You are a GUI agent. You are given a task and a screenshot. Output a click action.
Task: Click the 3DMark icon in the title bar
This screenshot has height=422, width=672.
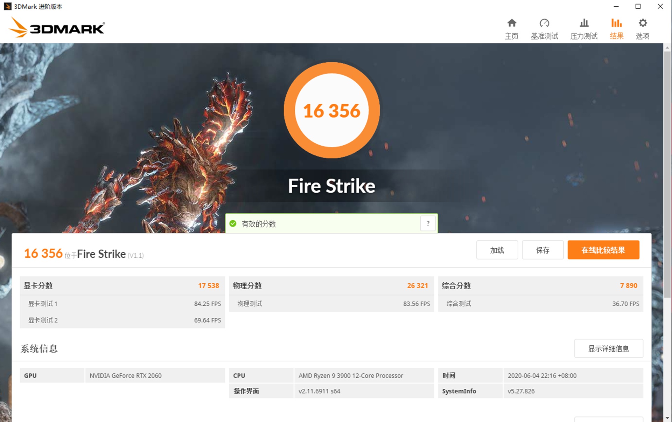(x=7, y=6)
